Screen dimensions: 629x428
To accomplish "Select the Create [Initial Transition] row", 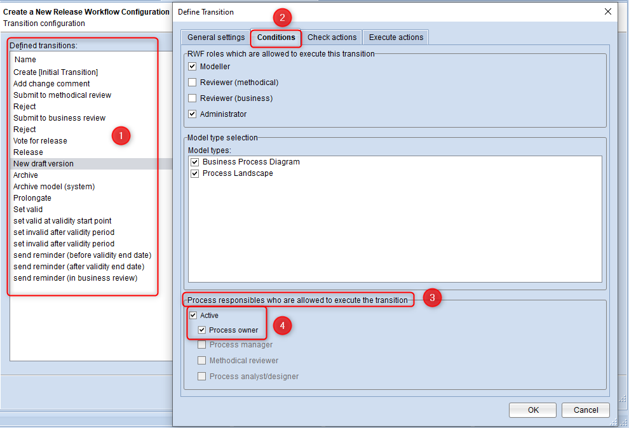I will pos(91,72).
